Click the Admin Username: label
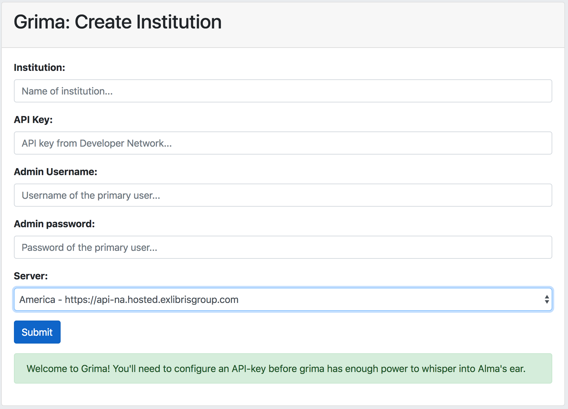568x409 pixels. pos(55,171)
